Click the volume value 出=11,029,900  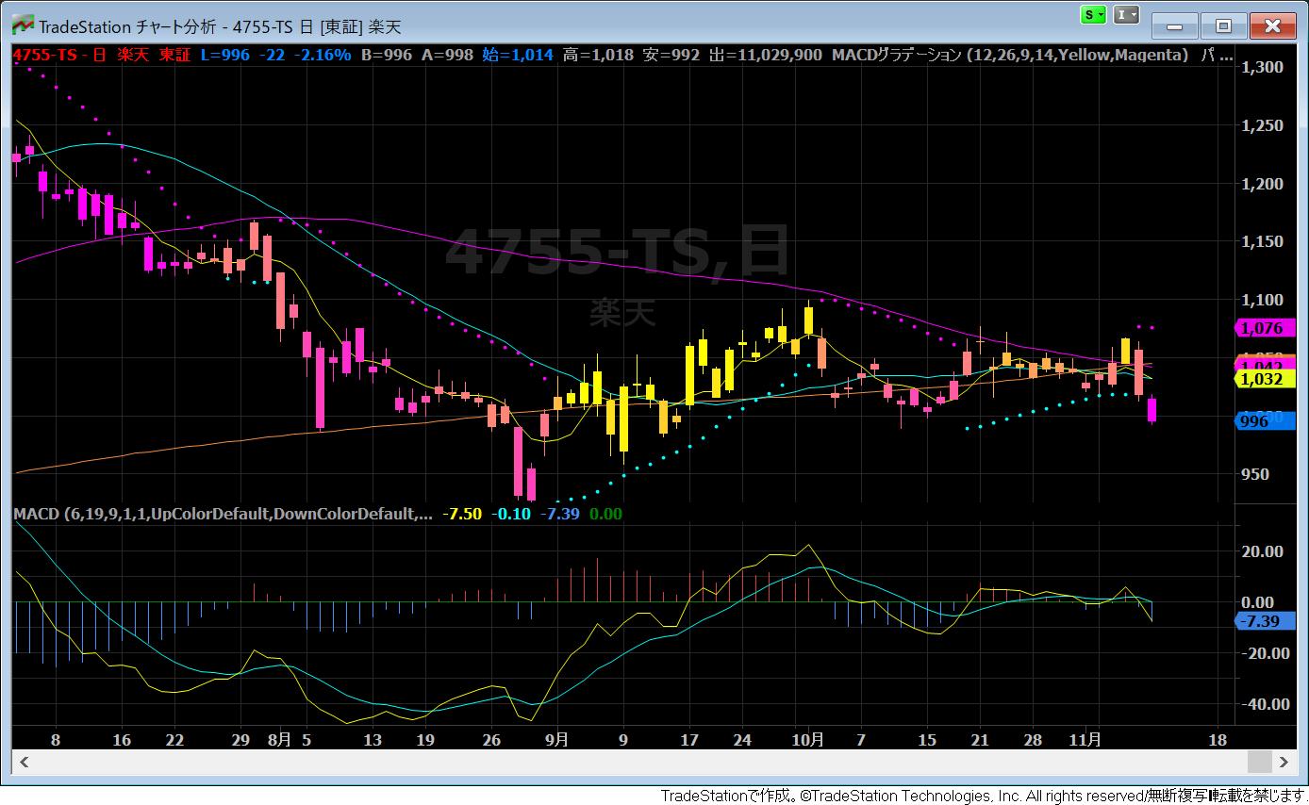click(766, 55)
